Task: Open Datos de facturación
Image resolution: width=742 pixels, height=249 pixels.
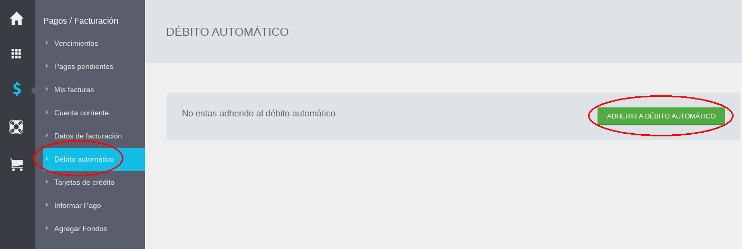Action: [x=88, y=136]
